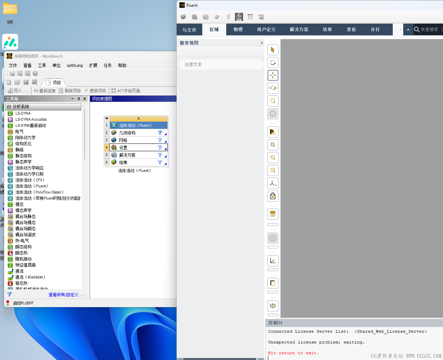Screen dimensions: 443x360
Task: Click the axes-with-arrow icon in Fluent
Action: point(273,261)
